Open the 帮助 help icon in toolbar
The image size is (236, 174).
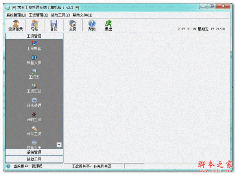point(92,25)
